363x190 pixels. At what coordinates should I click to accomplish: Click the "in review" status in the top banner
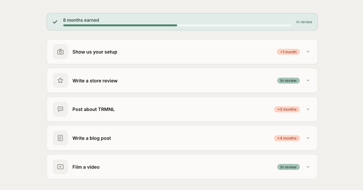point(304,22)
